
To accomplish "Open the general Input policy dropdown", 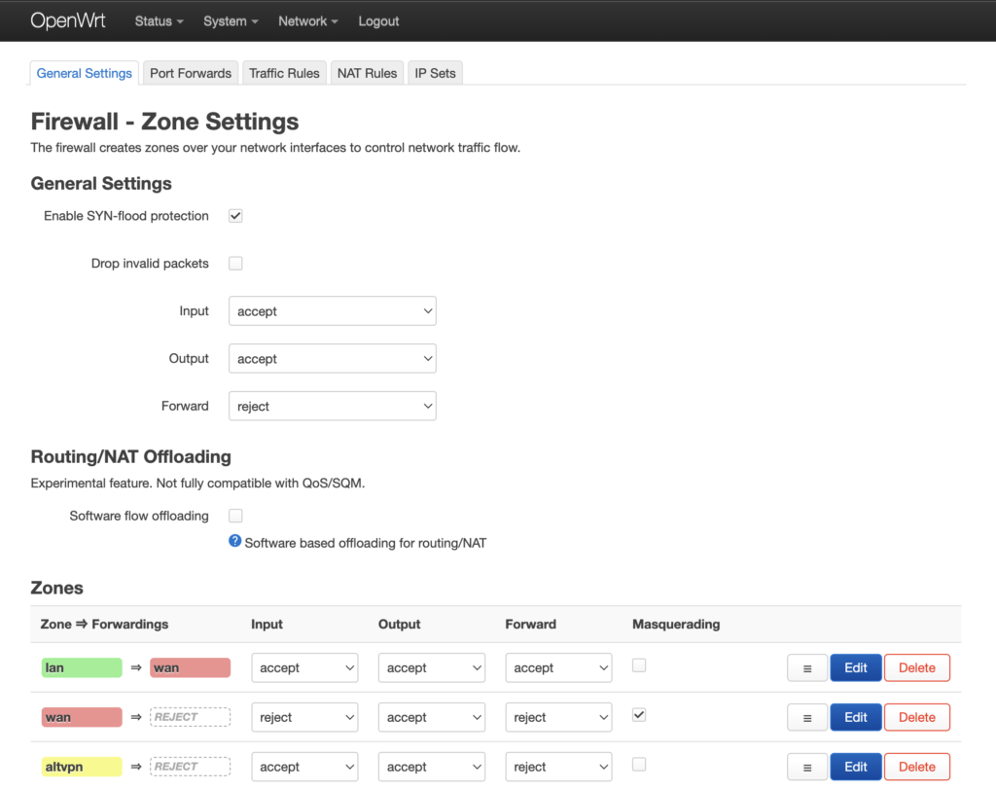I will [x=332, y=311].
